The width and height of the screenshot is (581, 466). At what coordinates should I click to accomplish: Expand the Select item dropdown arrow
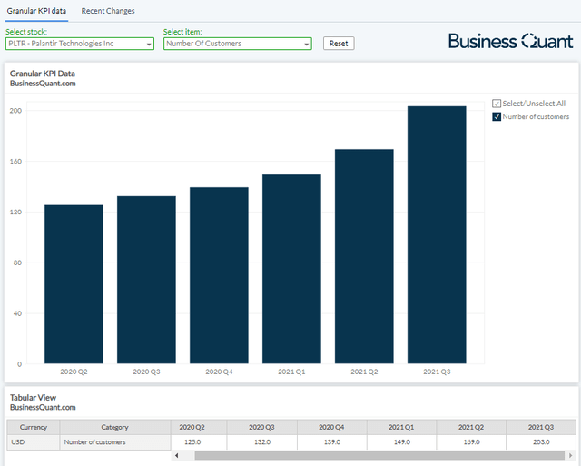pyautogui.click(x=307, y=44)
